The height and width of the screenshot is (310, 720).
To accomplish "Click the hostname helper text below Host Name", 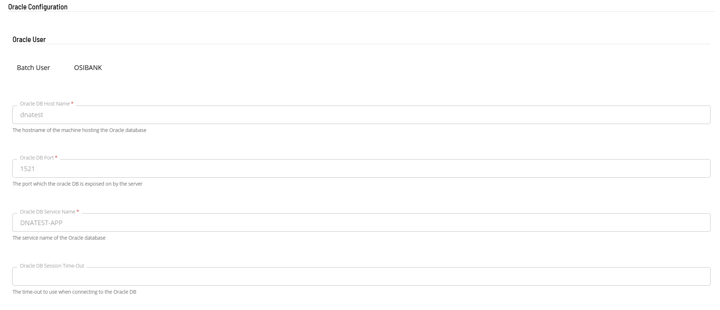I will point(79,130).
